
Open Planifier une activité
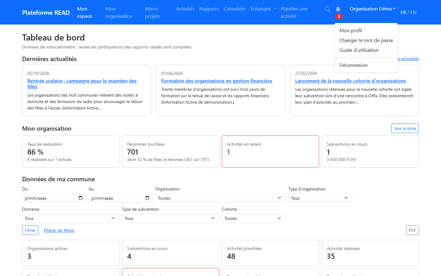click(x=294, y=13)
